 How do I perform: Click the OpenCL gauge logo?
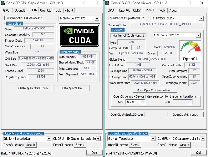tap(190, 51)
